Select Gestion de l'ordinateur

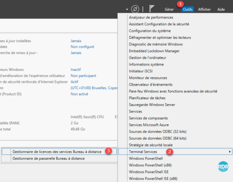(147, 58)
